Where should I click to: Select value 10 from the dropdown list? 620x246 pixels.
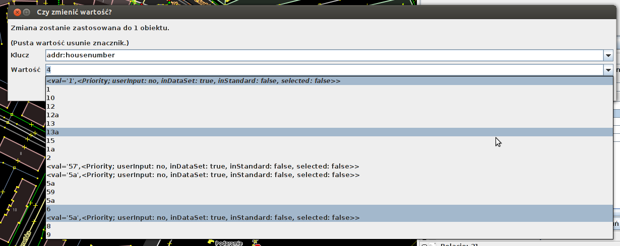50,98
